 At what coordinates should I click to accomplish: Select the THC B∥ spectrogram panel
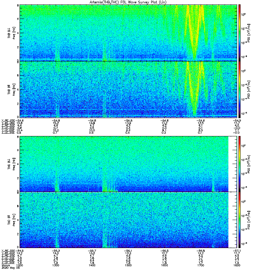coord(128,220)
